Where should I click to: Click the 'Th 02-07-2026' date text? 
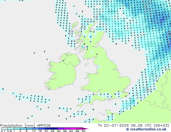point(113,126)
